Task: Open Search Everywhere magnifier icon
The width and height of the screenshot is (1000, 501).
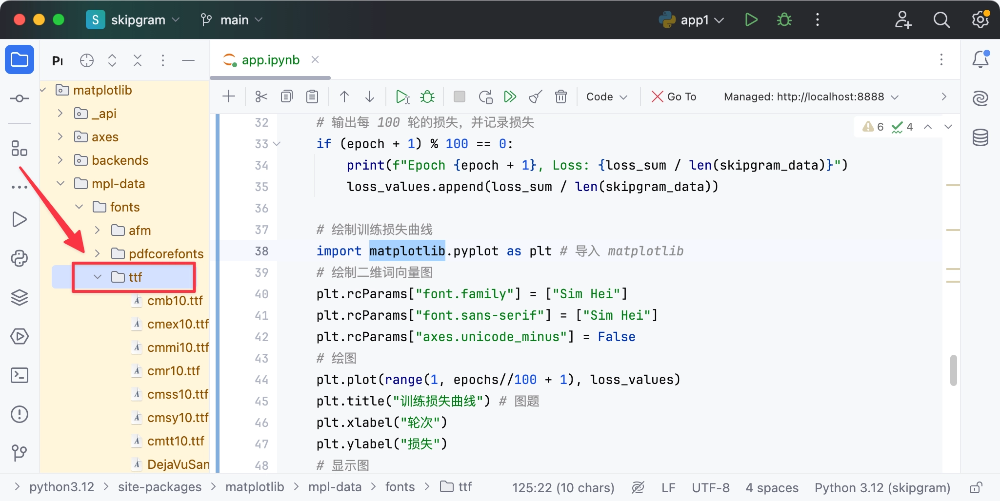Action: [x=941, y=19]
